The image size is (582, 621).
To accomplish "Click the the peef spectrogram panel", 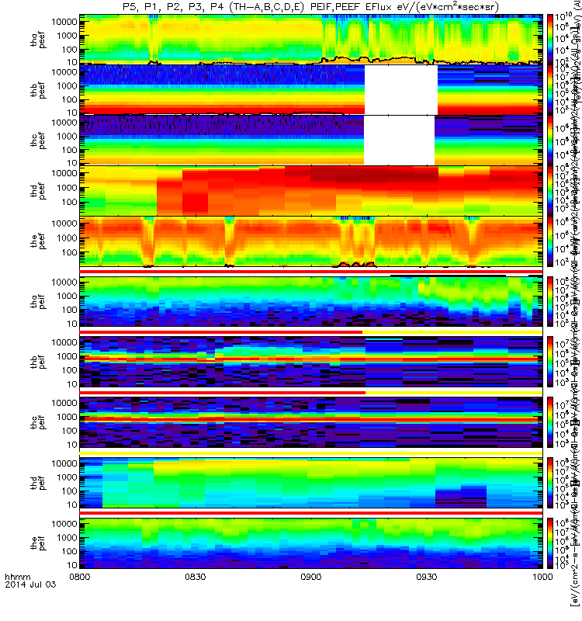I will [x=311, y=241].
